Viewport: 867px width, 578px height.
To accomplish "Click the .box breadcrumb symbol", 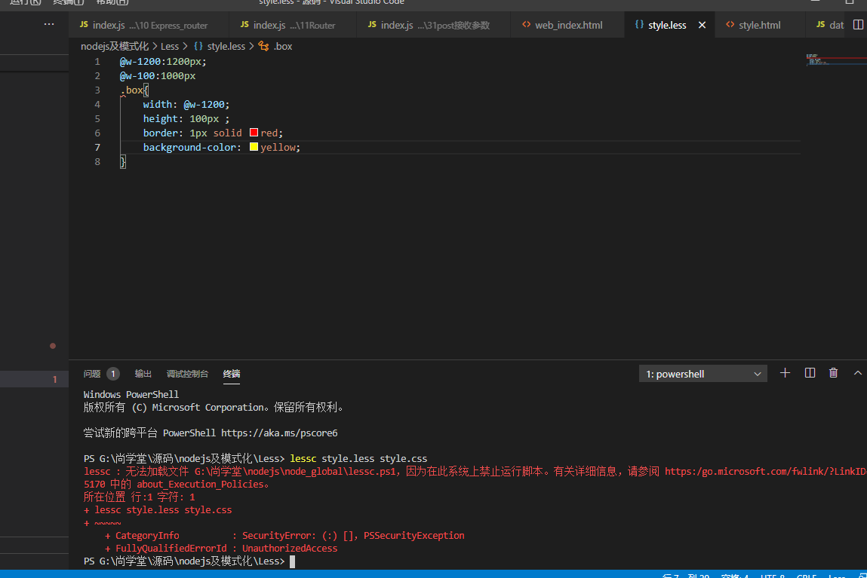I will pyautogui.click(x=283, y=47).
